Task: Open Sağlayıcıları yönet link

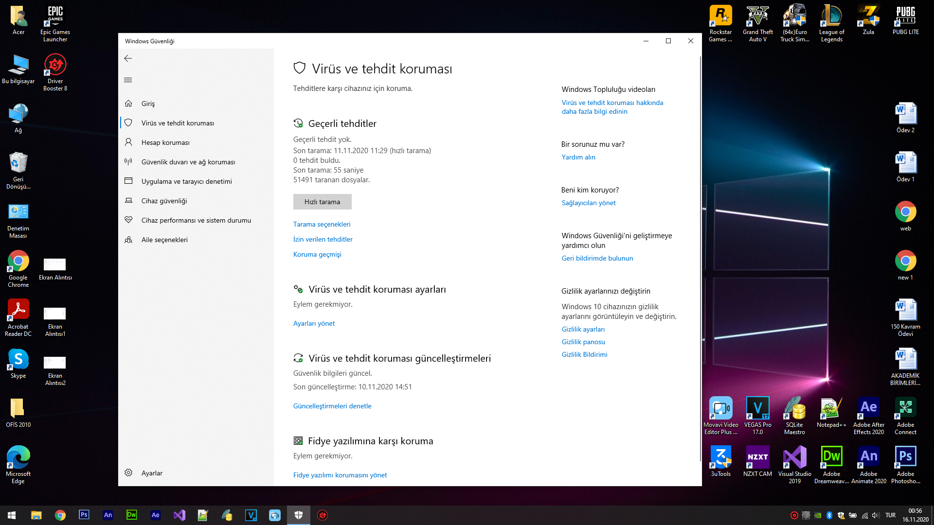Action: (589, 203)
